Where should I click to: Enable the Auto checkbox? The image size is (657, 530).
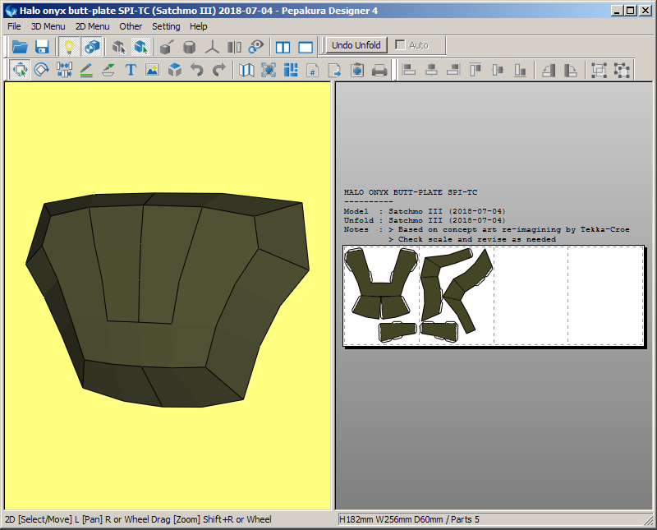[401, 45]
